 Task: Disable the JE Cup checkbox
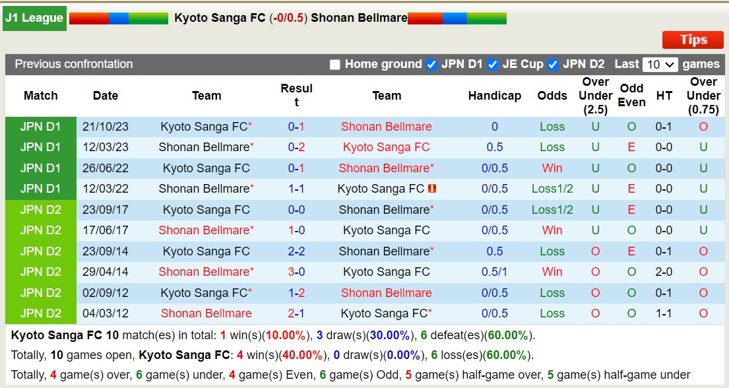pos(491,65)
